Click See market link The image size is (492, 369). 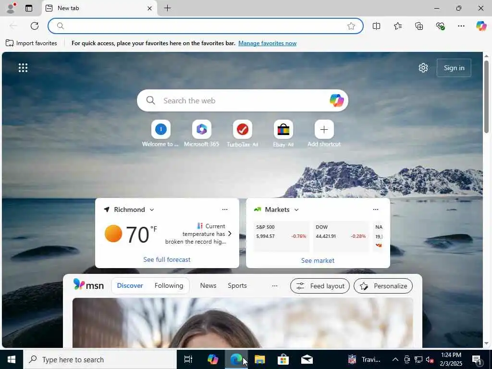click(x=318, y=260)
